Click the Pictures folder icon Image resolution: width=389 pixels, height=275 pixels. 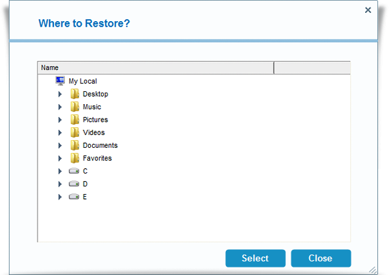tap(74, 120)
